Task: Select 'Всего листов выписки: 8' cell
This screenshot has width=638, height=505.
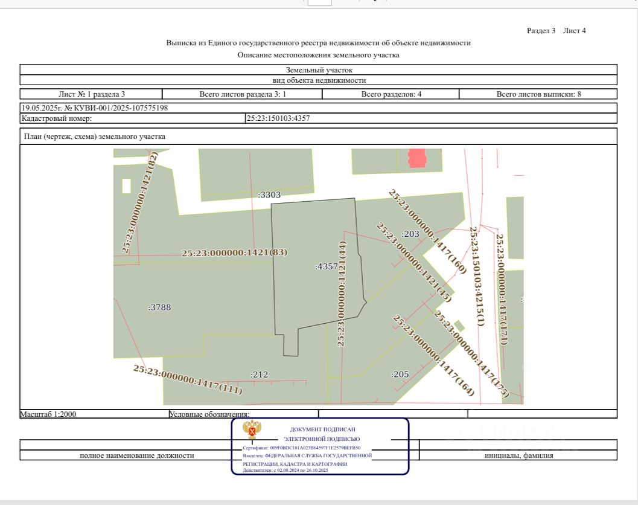Action: tap(538, 94)
